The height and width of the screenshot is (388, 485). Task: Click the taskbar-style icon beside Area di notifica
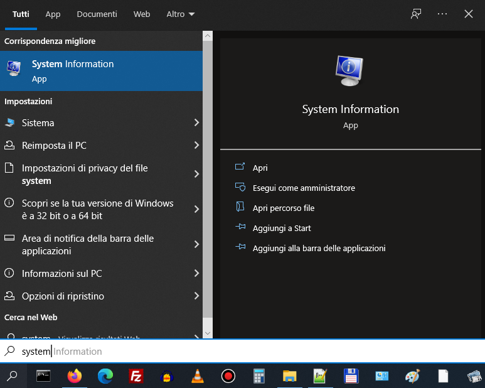click(9, 238)
